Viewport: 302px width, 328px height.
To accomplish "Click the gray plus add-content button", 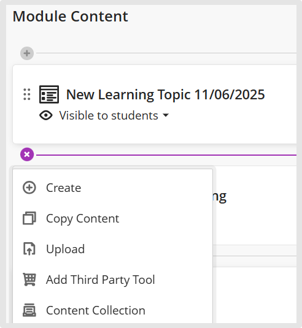I will (x=27, y=53).
